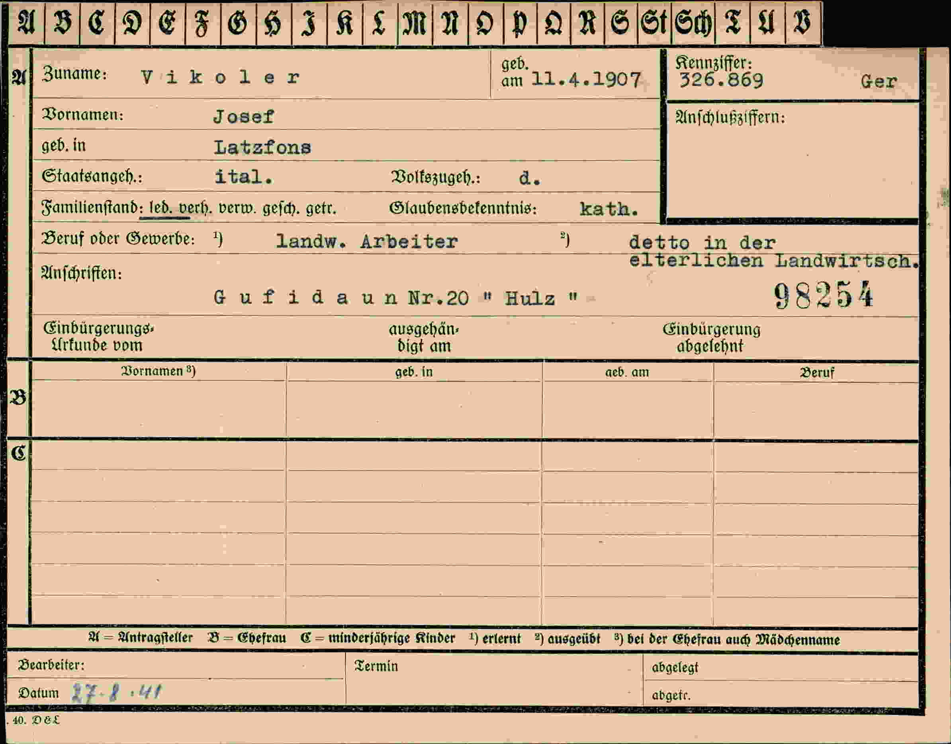
Task: Click the 'abgelegt' label
Action: point(675,667)
